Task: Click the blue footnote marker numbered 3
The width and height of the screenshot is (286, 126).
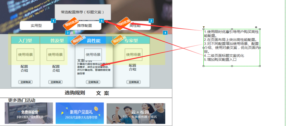Action: click(68, 33)
